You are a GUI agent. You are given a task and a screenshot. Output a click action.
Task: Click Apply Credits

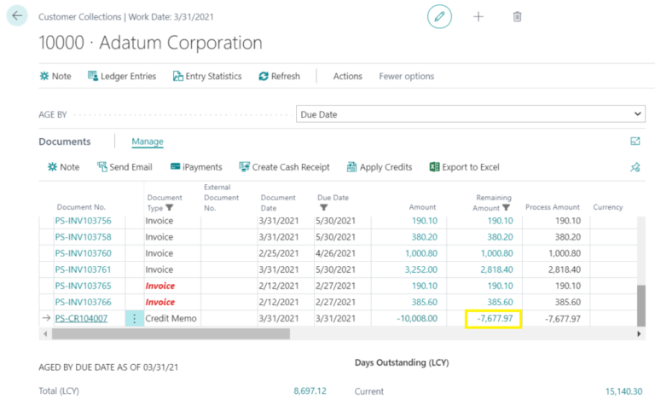point(380,167)
